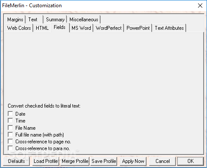The height and width of the screenshot is (168, 207).
Task: Open the Text tab
Action: (34, 20)
